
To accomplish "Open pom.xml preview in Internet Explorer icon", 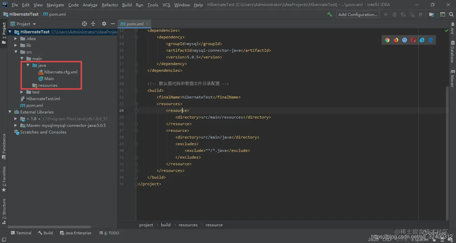I will [422, 40].
